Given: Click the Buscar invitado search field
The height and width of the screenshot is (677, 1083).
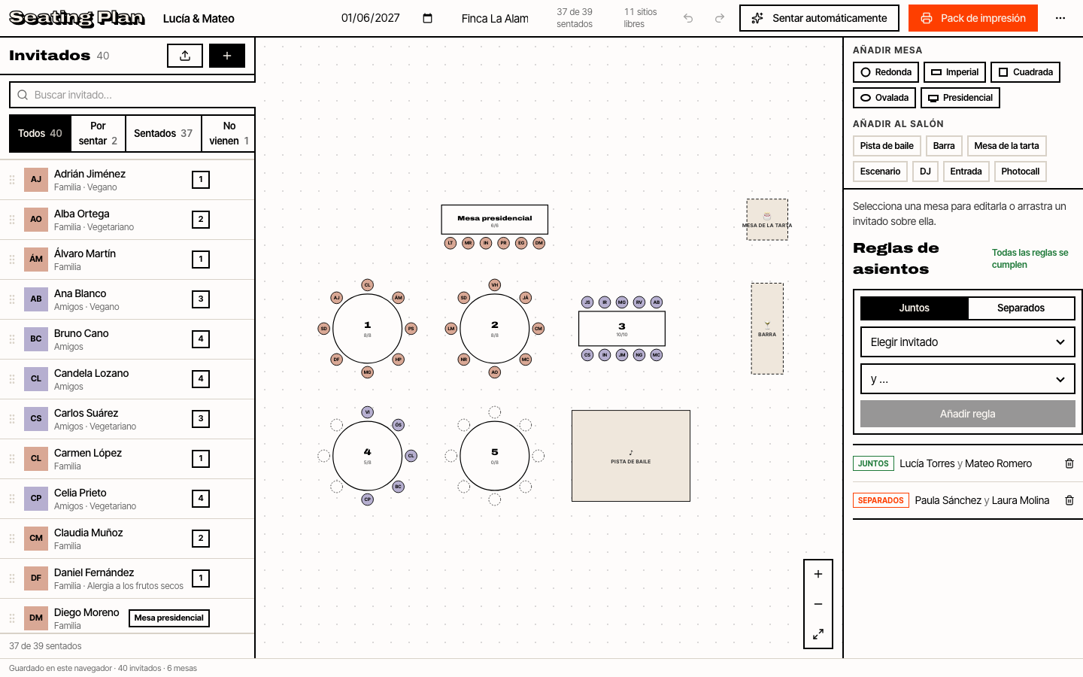Looking at the screenshot, I should (132, 95).
